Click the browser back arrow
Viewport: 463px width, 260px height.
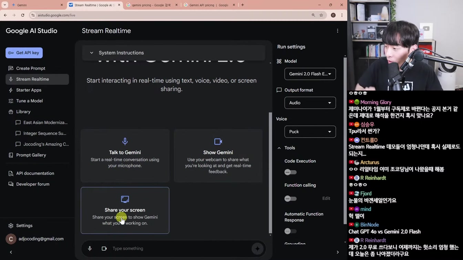coord(6,15)
